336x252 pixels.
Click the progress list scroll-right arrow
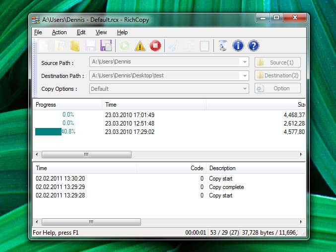pyautogui.click(x=301, y=154)
